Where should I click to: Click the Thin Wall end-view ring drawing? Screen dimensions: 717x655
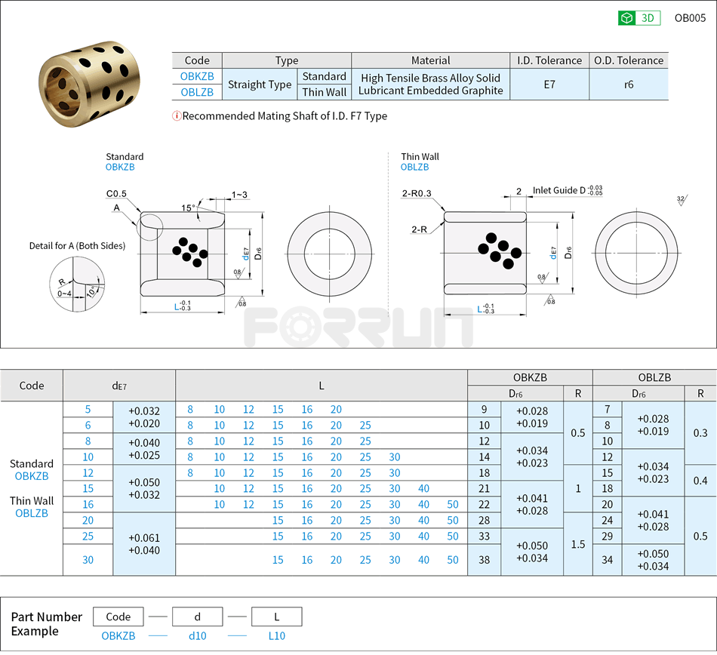(636, 253)
